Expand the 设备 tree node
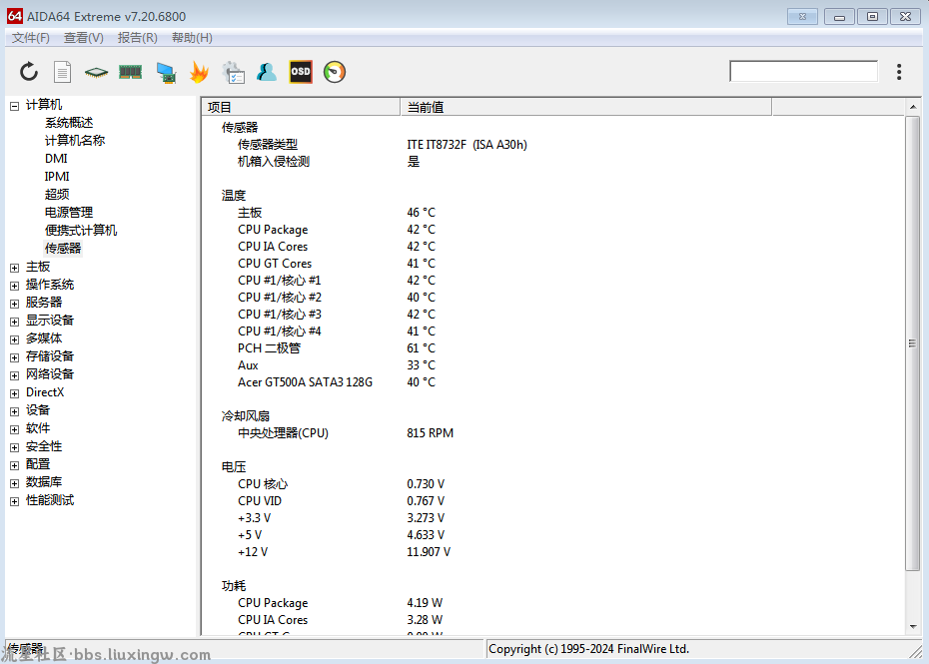This screenshot has height=664, width=929. pos(15,411)
